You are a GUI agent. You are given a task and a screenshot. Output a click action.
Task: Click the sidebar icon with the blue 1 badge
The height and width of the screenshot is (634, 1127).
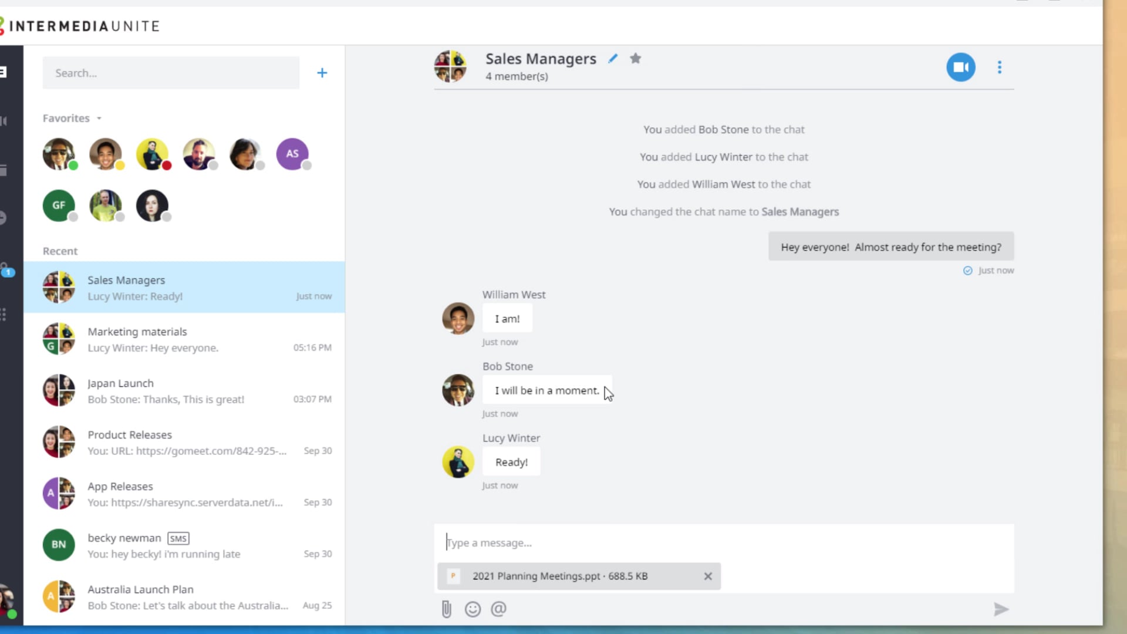6,269
